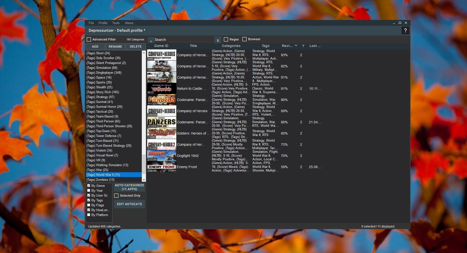Click the DELETE category button

(136, 47)
